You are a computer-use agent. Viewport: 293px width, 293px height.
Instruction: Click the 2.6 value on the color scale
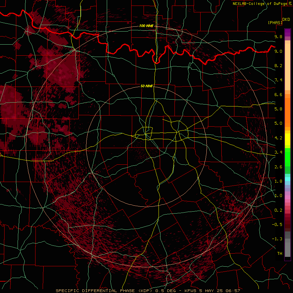pos(278,167)
